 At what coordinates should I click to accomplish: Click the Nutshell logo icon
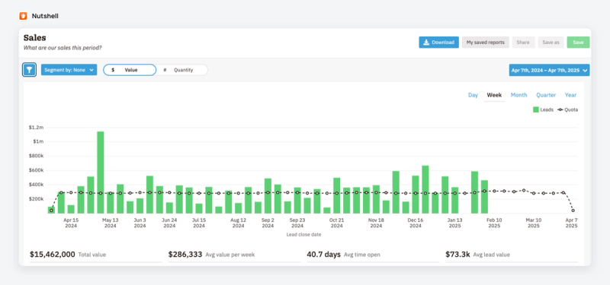(24, 16)
